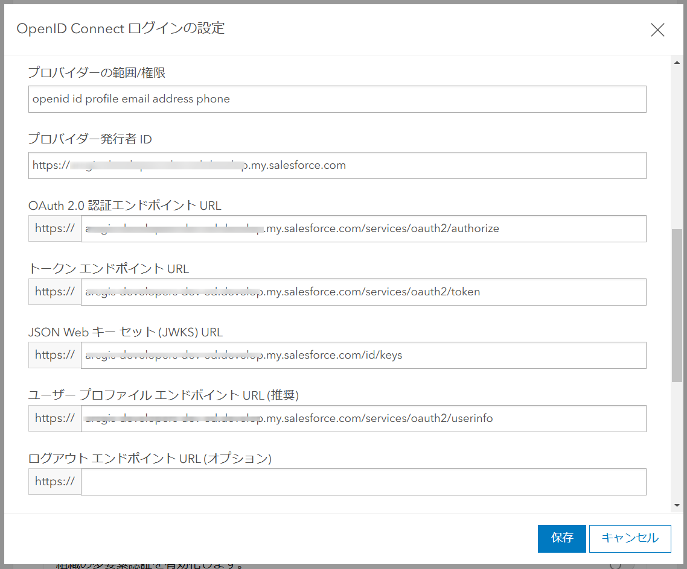Click the トークン エンドポイント URL field

pyautogui.click(x=362, y=292)
